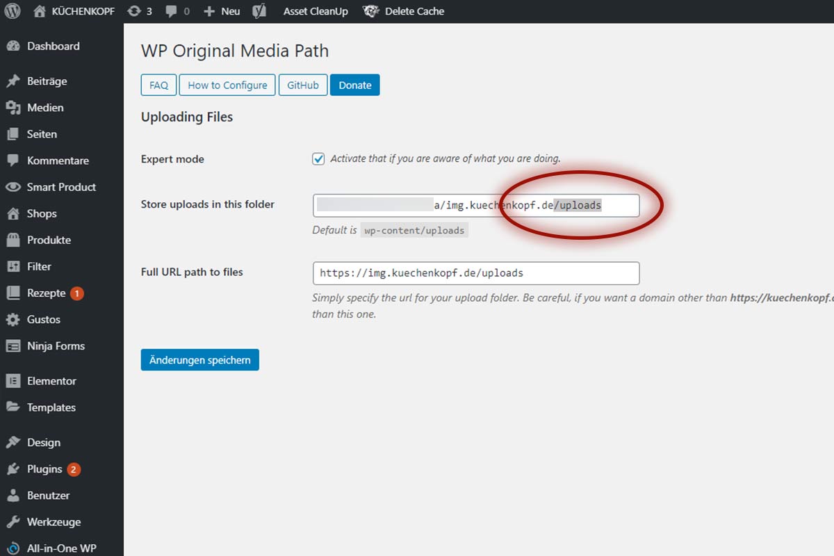Click the Expert mode label text
The width and height of the screenshot is (834, 556).
coord(172,159)
